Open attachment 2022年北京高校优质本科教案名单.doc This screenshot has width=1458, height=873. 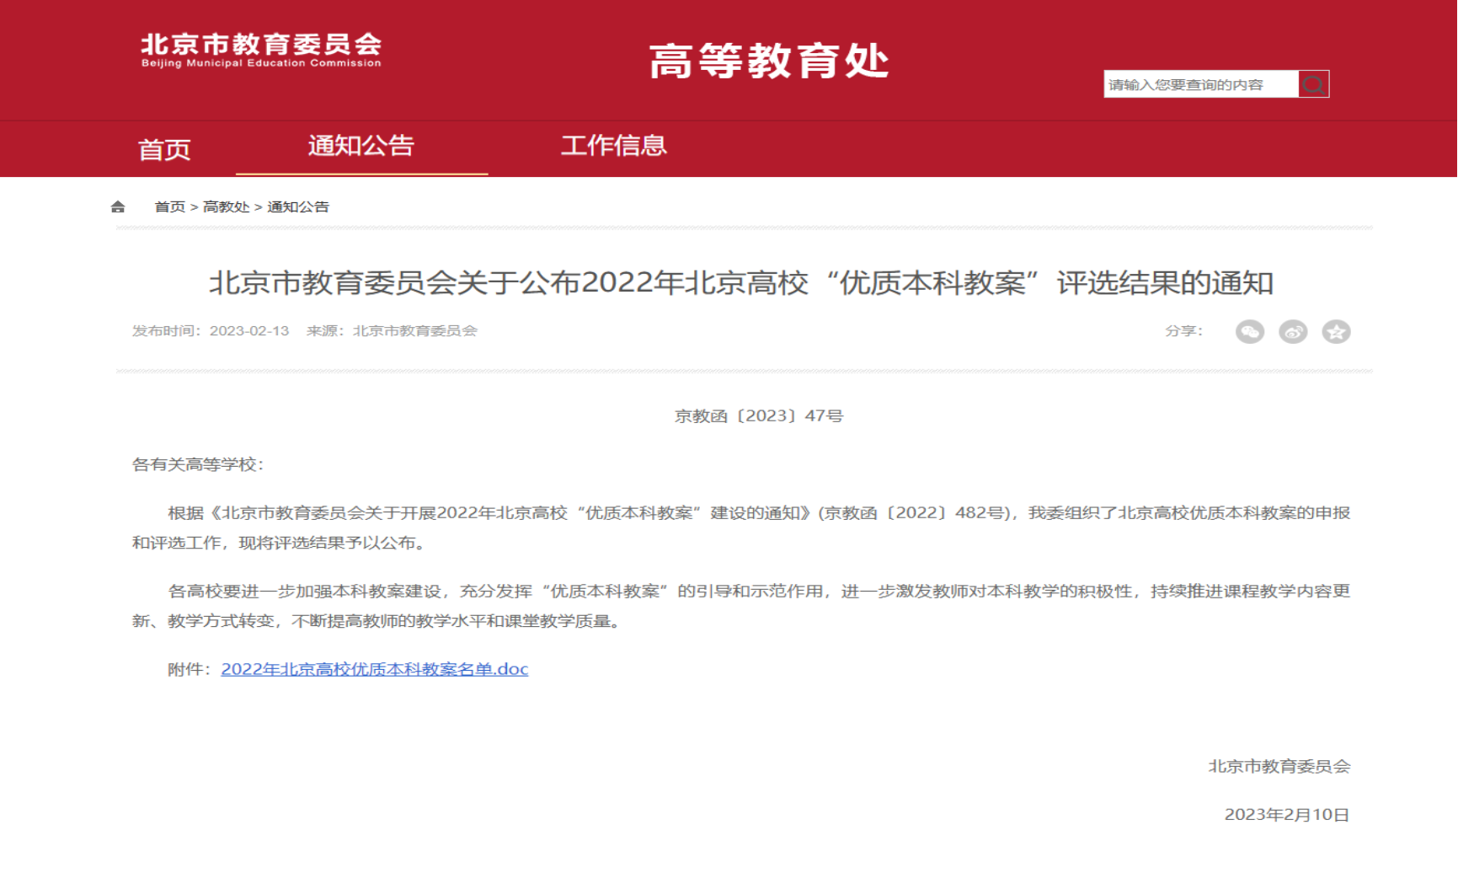point(375,669)
